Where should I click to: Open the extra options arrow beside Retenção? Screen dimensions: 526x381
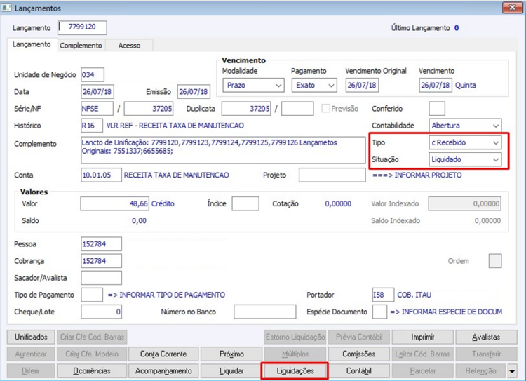[x=512, y=371]
